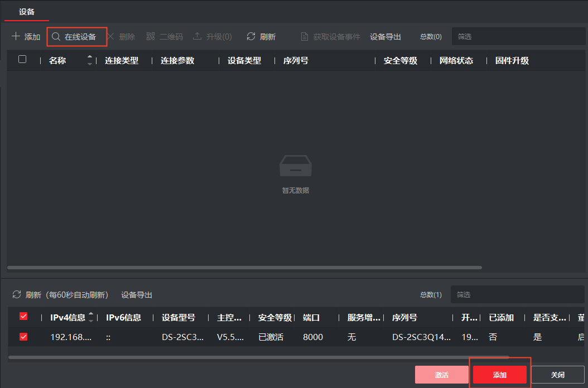Uncheck the checkbox for device 192.168 row
Screen dimensions: 588x388
(x=23, y=337)
